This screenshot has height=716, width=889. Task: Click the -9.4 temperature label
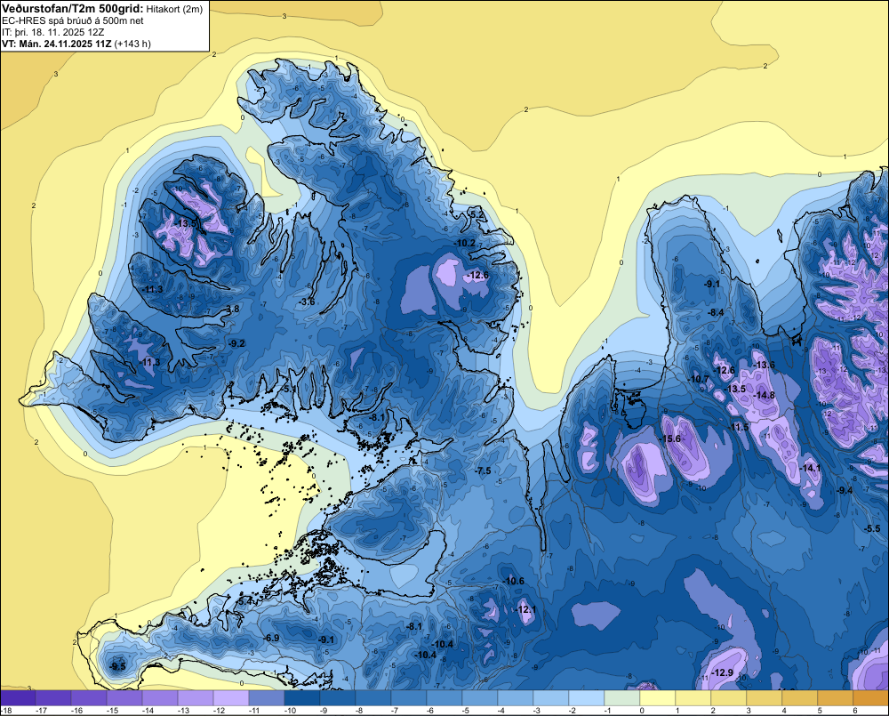click(845, 491)
